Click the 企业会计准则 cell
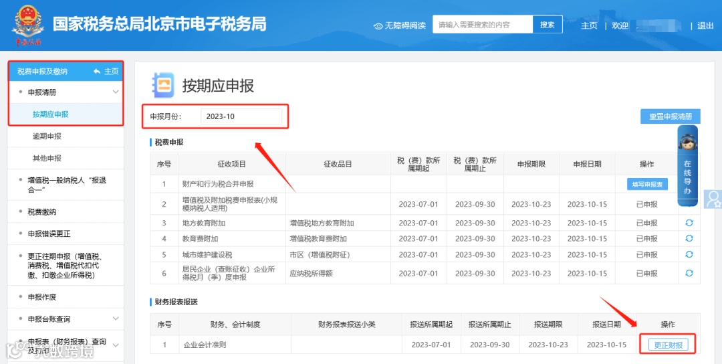This screenshot has height=364, width=722. click(235, 345)
